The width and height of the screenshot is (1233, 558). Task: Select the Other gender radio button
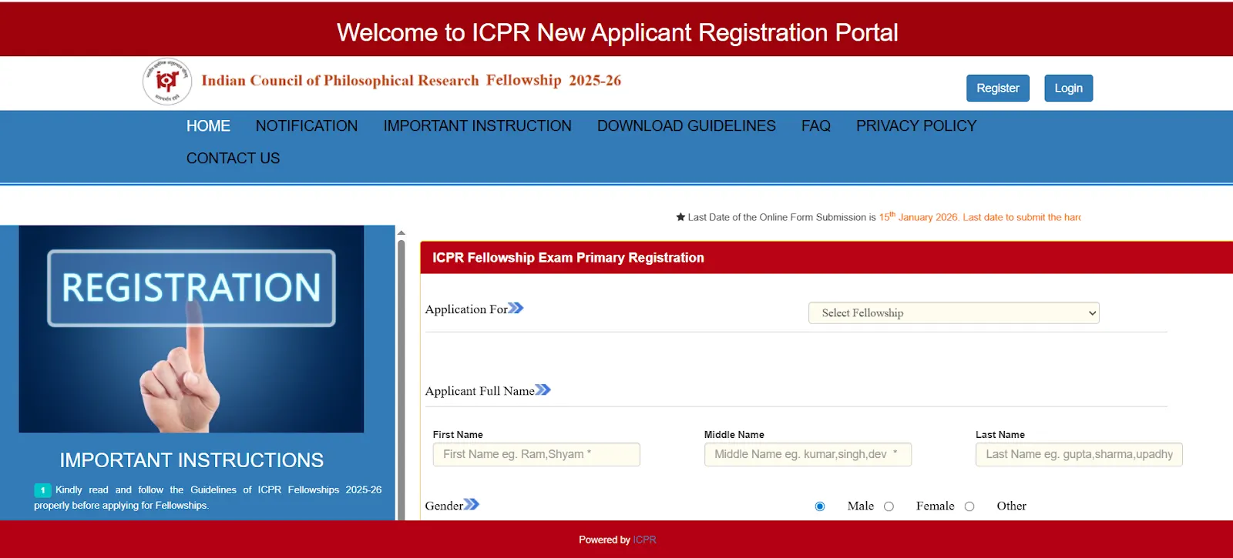pos(969,506)
